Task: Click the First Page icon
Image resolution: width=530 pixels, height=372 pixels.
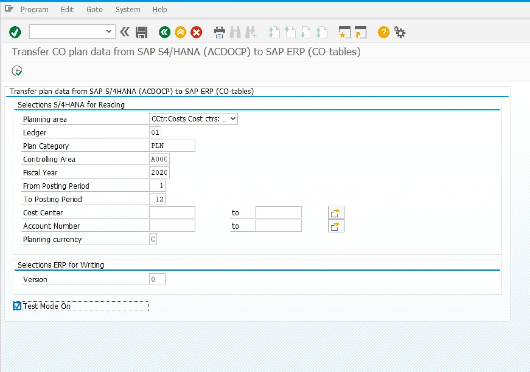Action: (274, 32)
